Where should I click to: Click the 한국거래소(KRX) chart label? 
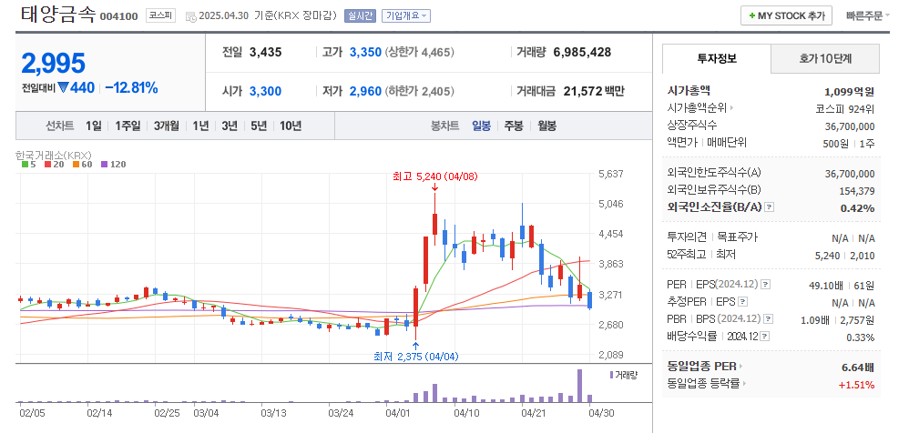[54, 155]
